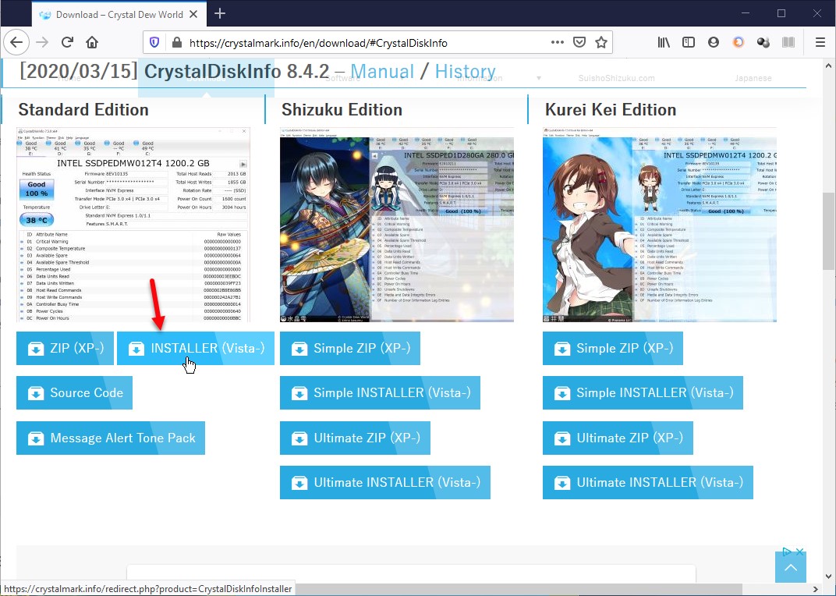Bookmark this page with the star

(x=601, y=42)
